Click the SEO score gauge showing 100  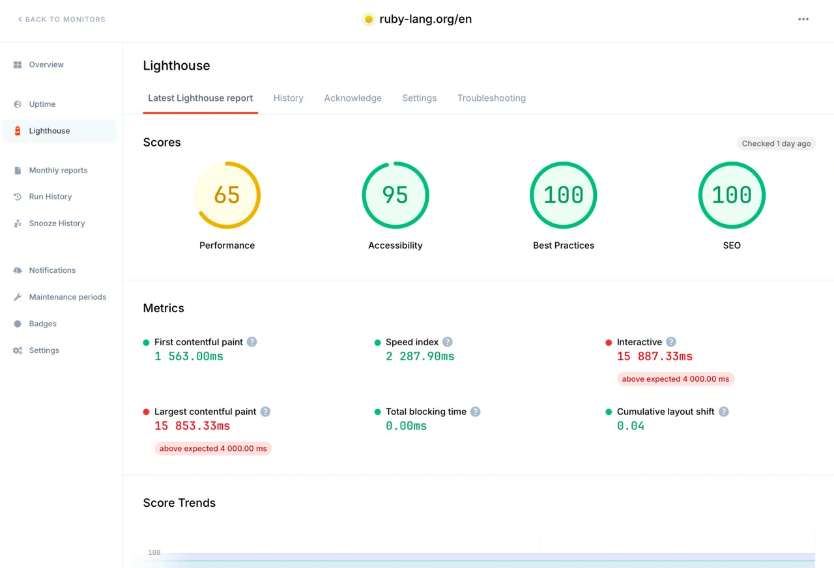[732, 195]
